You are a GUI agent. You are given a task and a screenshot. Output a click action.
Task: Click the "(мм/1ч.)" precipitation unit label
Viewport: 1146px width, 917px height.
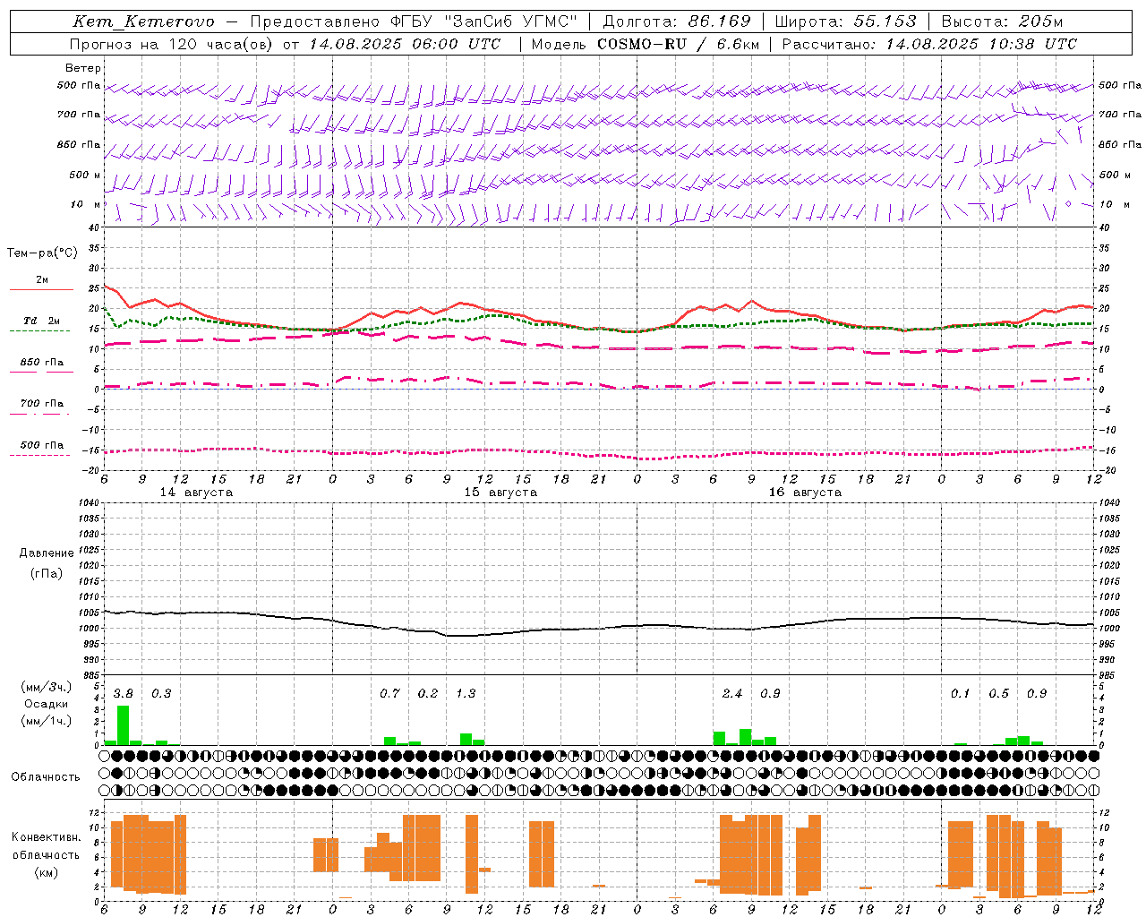click(x=47, y=721)
